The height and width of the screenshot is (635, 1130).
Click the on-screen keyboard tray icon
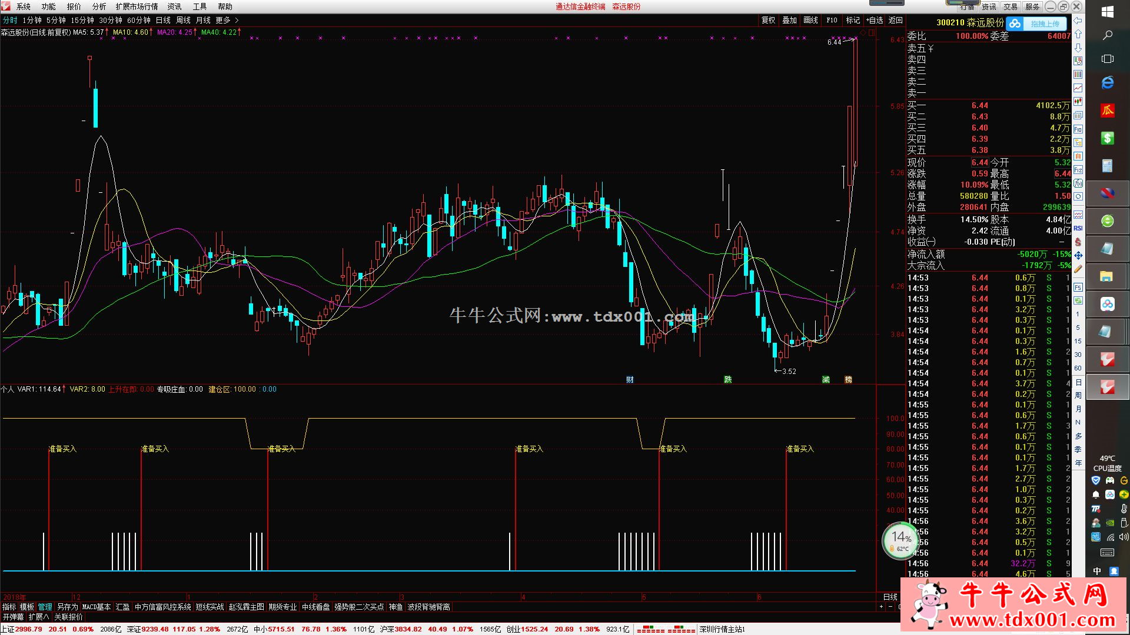click(x=1107, y=553)
